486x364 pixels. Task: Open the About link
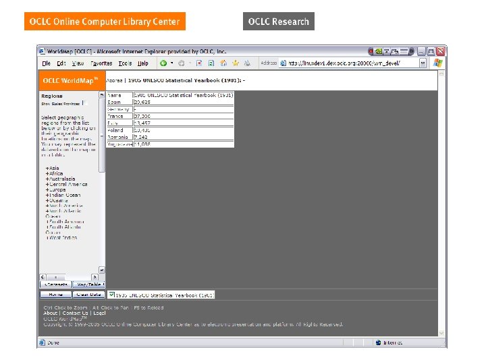[51, 313]
